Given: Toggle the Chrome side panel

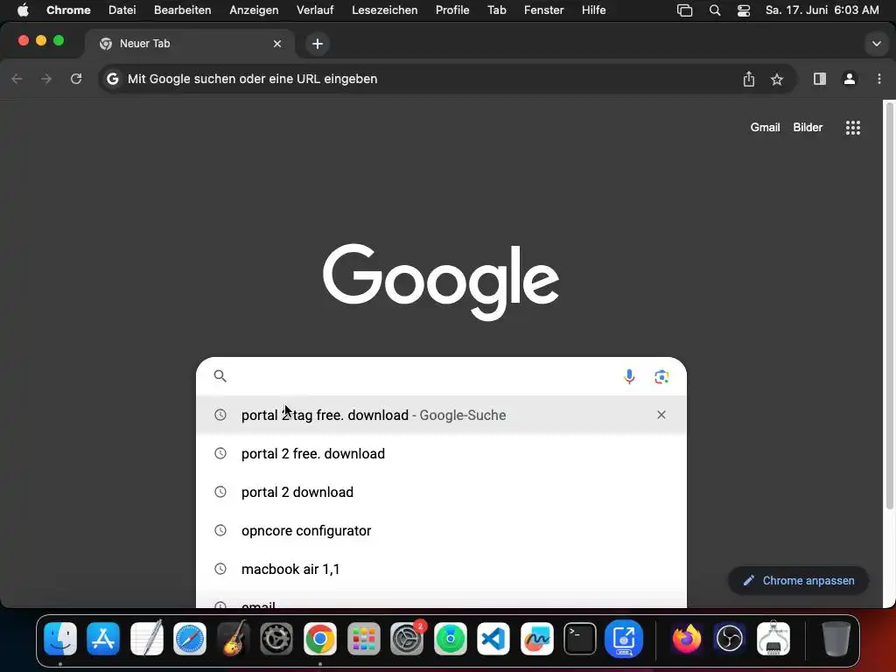Looking at the screenshot, I should pyautogui.click(x=819, y=79).
